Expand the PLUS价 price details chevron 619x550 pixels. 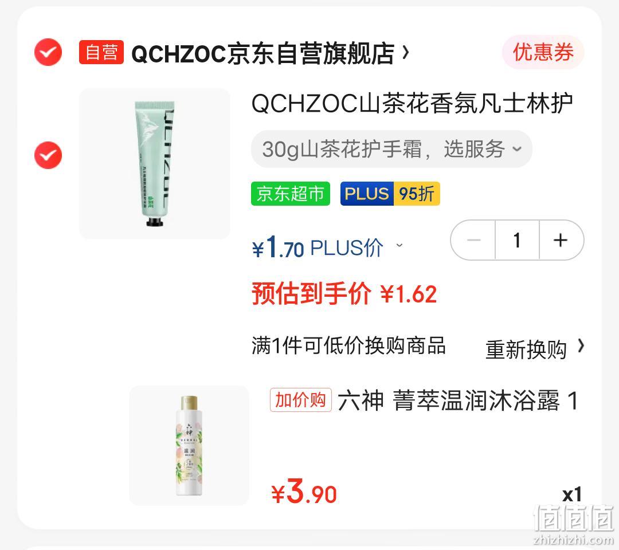399,245
